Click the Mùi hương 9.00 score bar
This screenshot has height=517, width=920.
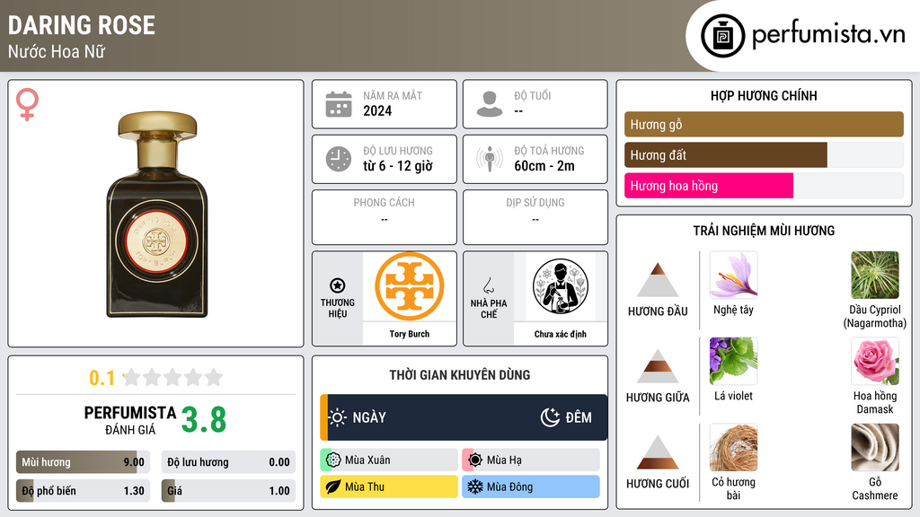[x=83, y=462]
